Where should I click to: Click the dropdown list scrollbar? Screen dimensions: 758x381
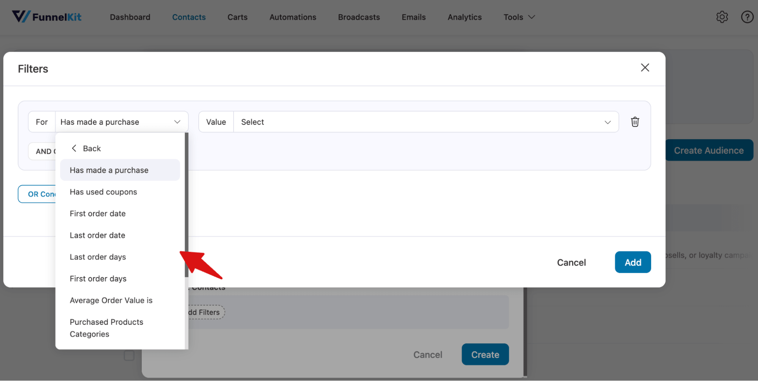[187, 205]
